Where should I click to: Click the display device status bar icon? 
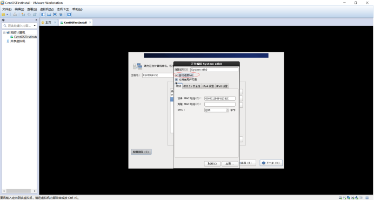pyautogui.click(x=360, y=198)
